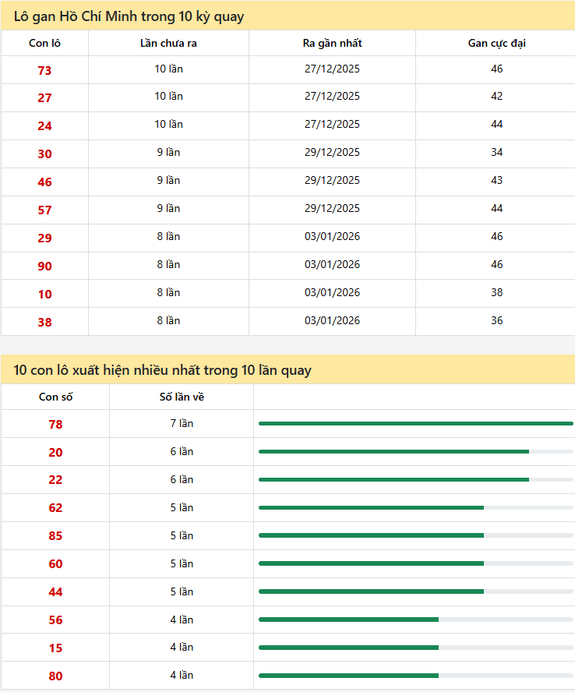This screenshot has width=575, height=692.
Task: Click the '10 con lô xuất hiện' heading
Action: click(x=162, y=370)
